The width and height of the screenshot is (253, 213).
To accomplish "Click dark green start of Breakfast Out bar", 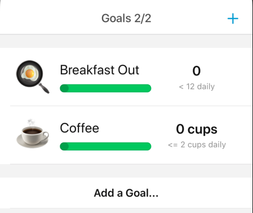I will coord(64,88).
